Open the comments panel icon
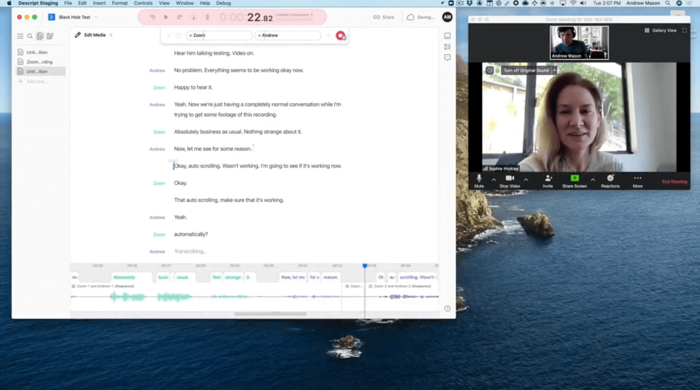 447,58
